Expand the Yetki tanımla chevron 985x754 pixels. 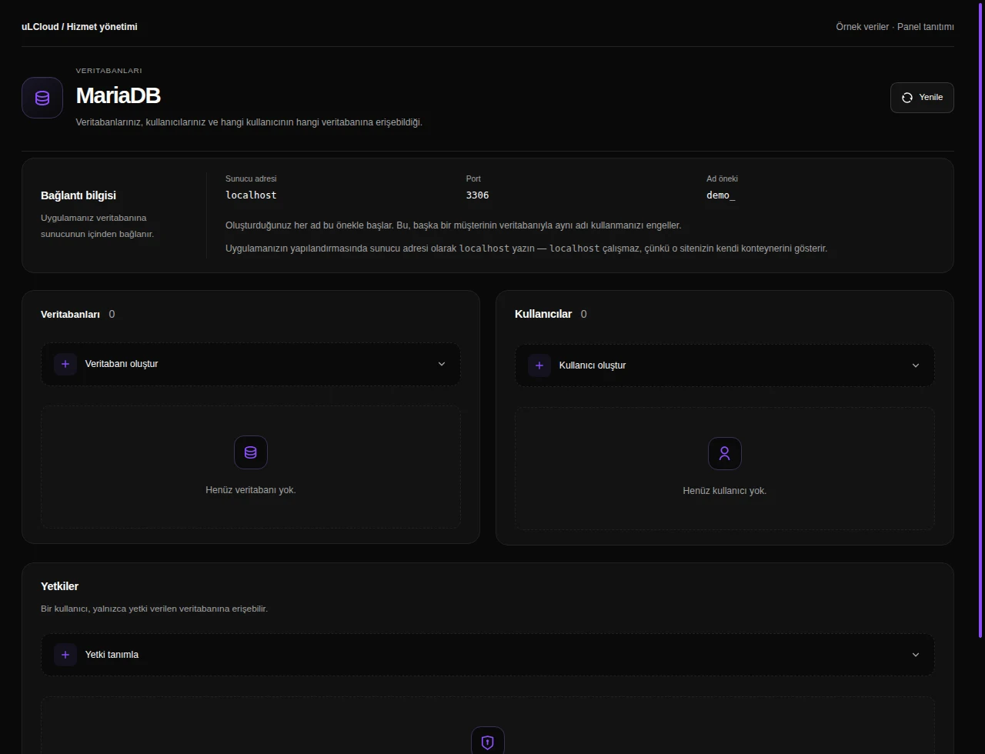click(916, 655)
